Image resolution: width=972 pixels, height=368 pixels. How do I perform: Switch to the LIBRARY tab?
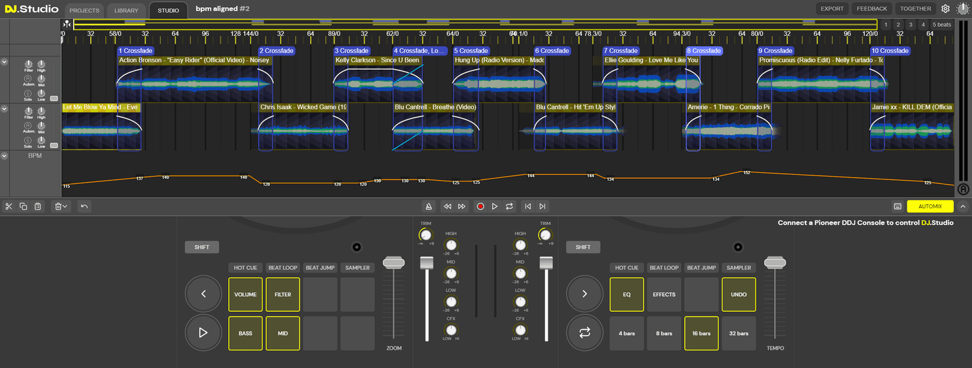pos(126,10)
